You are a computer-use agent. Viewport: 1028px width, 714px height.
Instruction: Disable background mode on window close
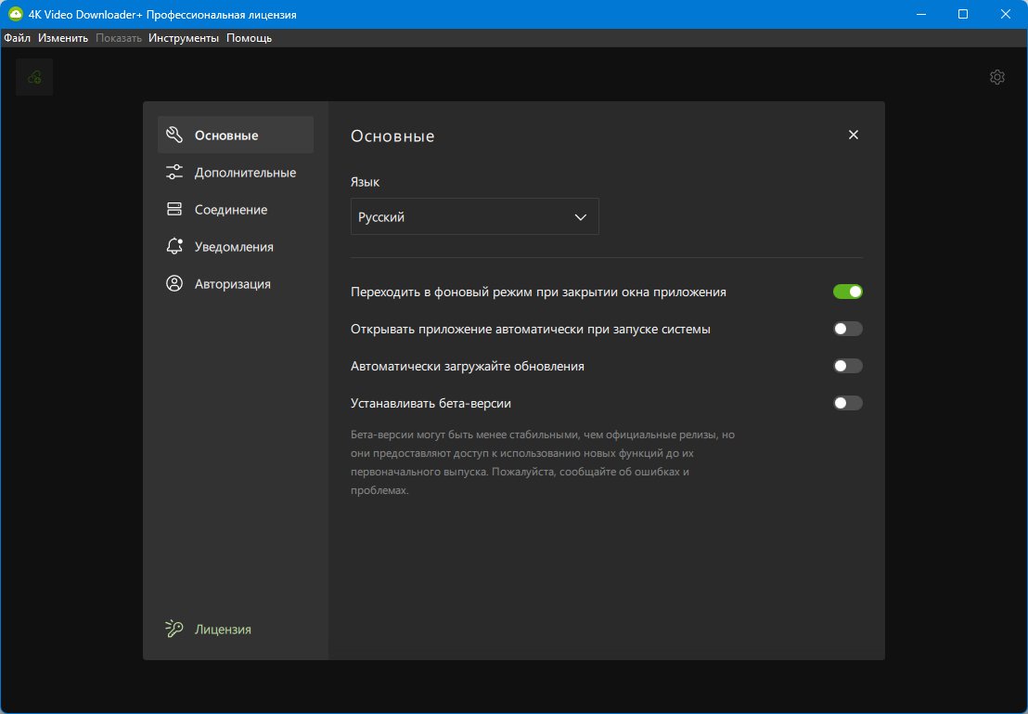848,292
